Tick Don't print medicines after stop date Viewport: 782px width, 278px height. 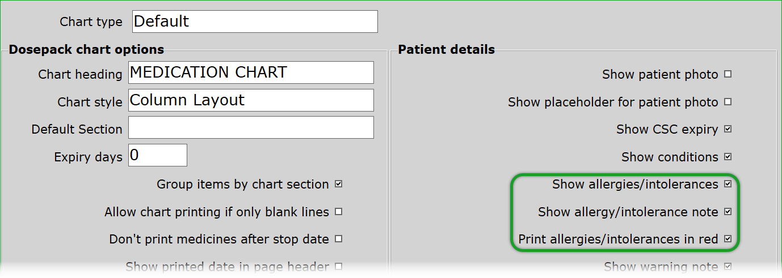pyautogui.click(x=339, y=239)
